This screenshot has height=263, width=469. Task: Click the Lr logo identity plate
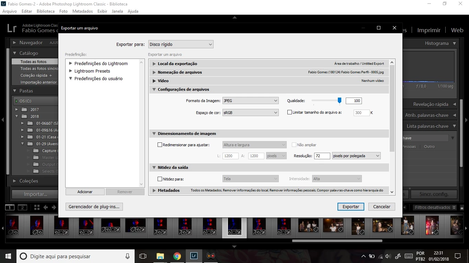[12, 28]
